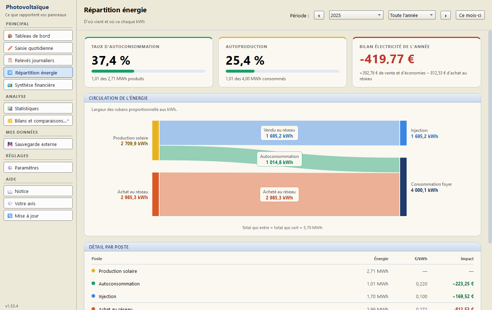Open the Saisie quotidienne page

pos(38,48)
